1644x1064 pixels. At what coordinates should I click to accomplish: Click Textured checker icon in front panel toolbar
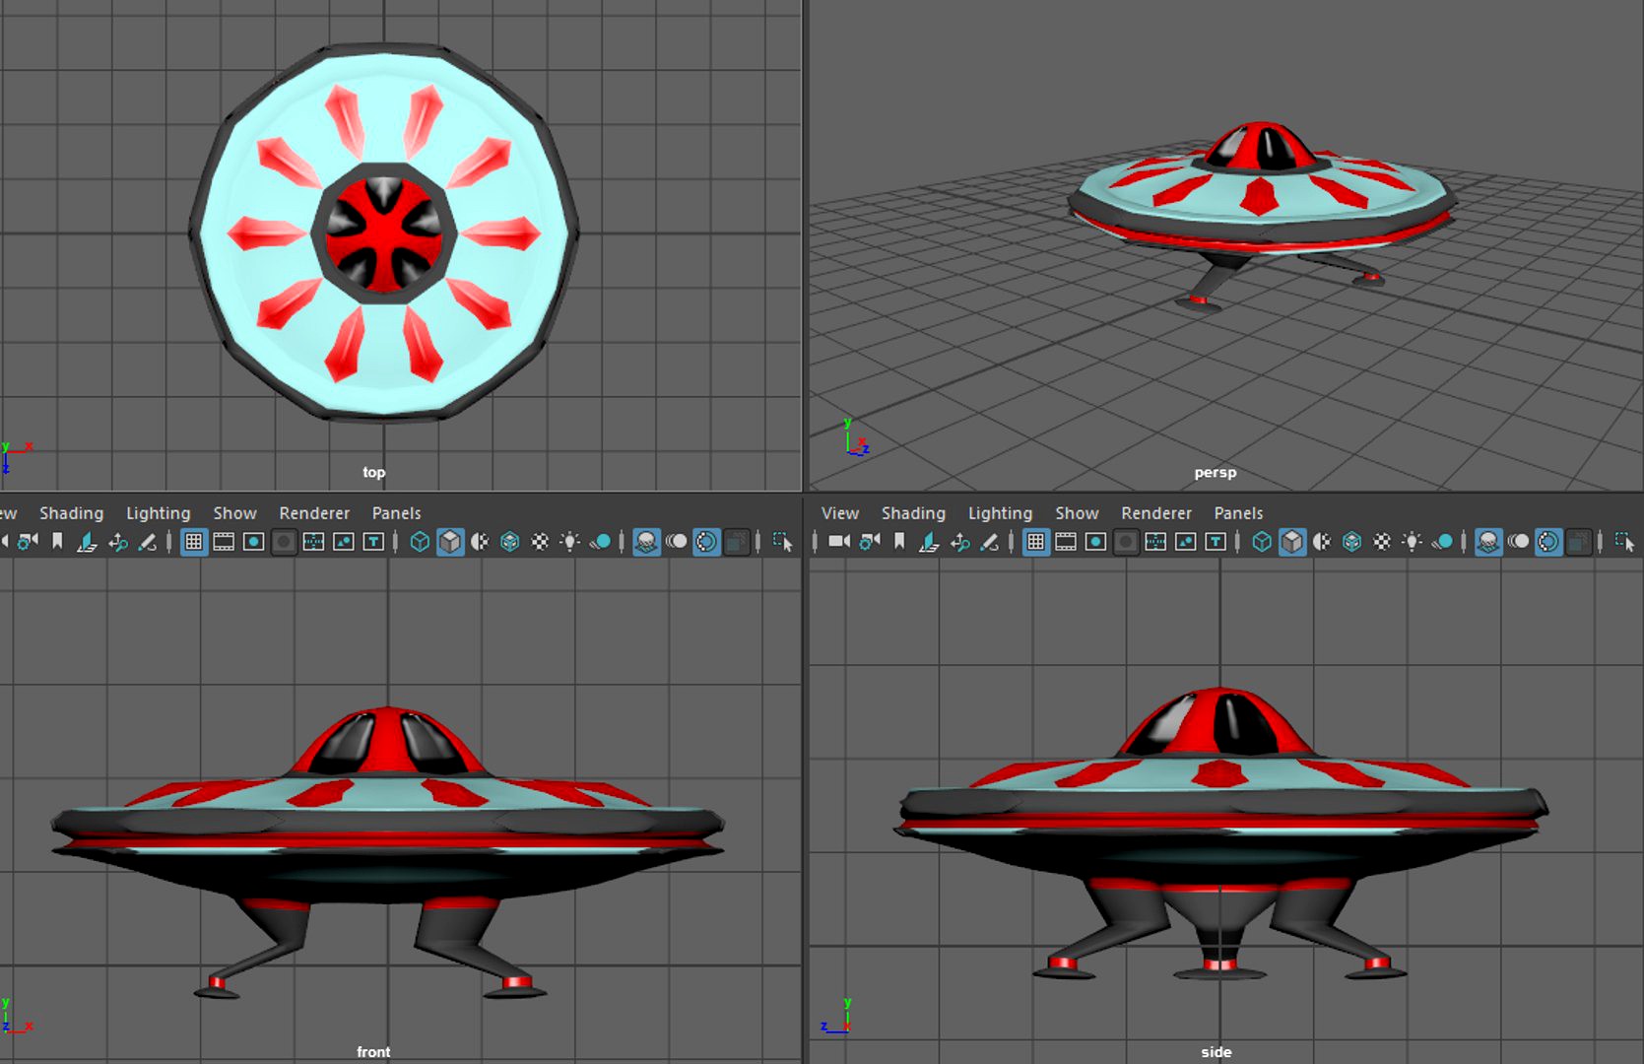(540, 541)
